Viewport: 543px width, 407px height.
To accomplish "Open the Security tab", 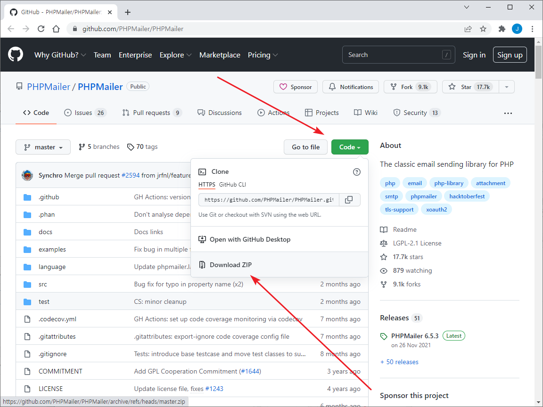I will [417, 113].
